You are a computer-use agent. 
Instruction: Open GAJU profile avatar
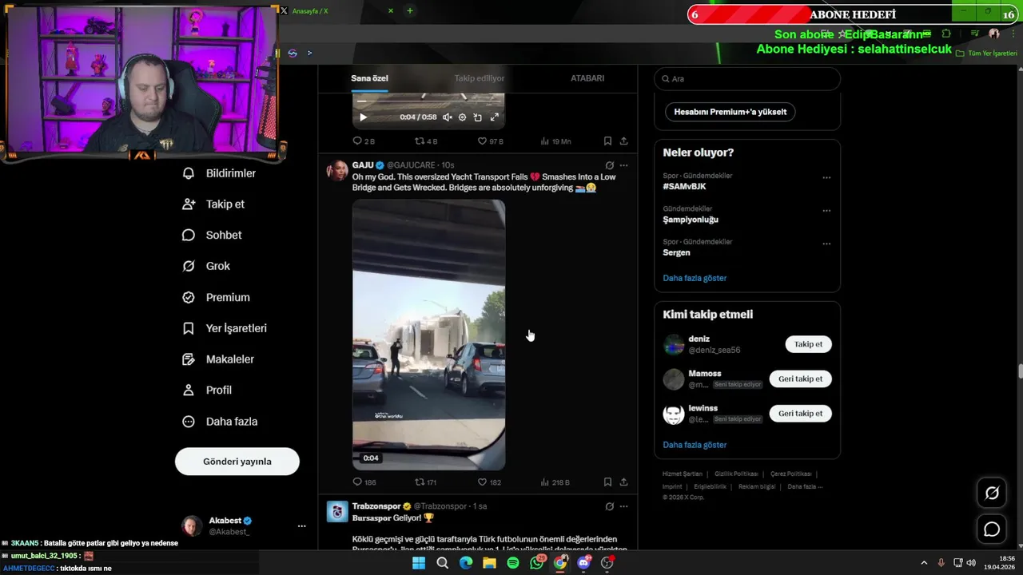pyautogui.click(x=337, y=170)
